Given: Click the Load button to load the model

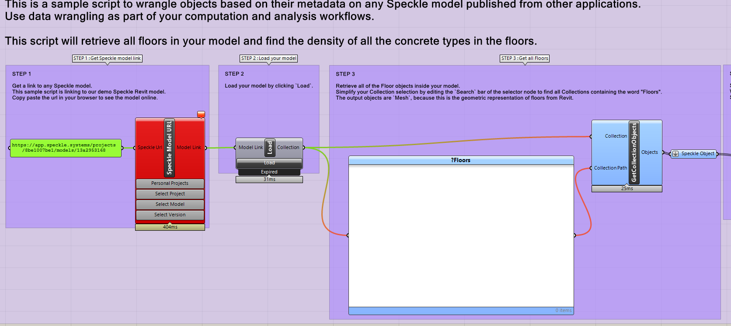Looking at the screenshot, I should point(269,163).
